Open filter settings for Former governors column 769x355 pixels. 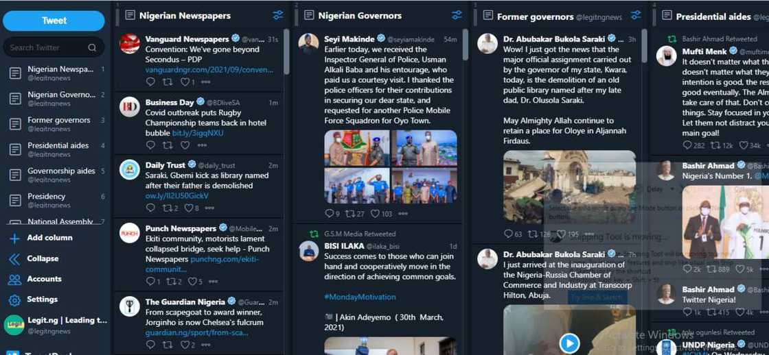tap(636, 15)
